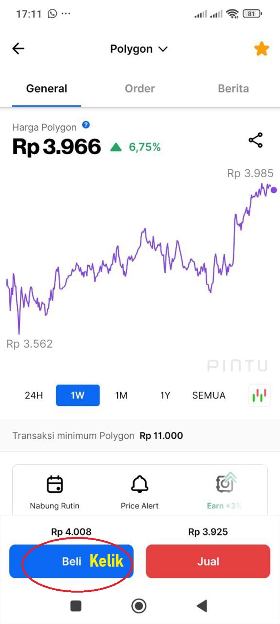The image size is (280, 624).
Task: Tap the back arrow icon
Action: tap(18, 49)
